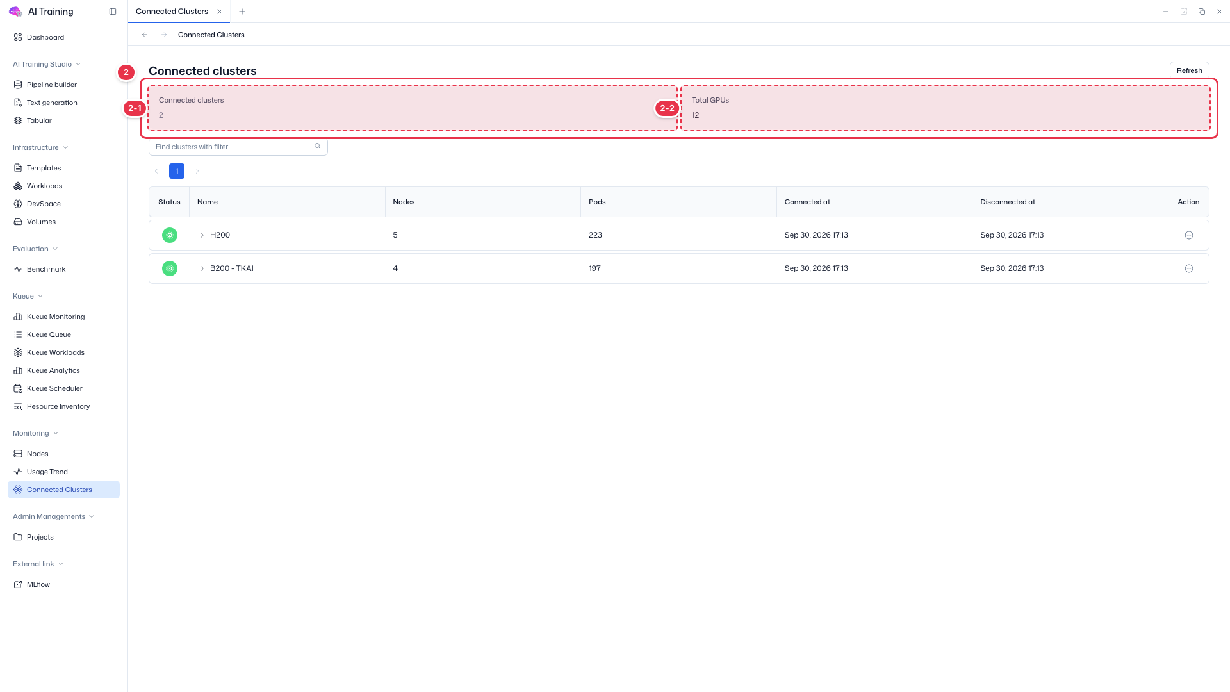Screen dimensions: 1230x692
Task: Open Kueue Analytics
Action: pos(63,370)
